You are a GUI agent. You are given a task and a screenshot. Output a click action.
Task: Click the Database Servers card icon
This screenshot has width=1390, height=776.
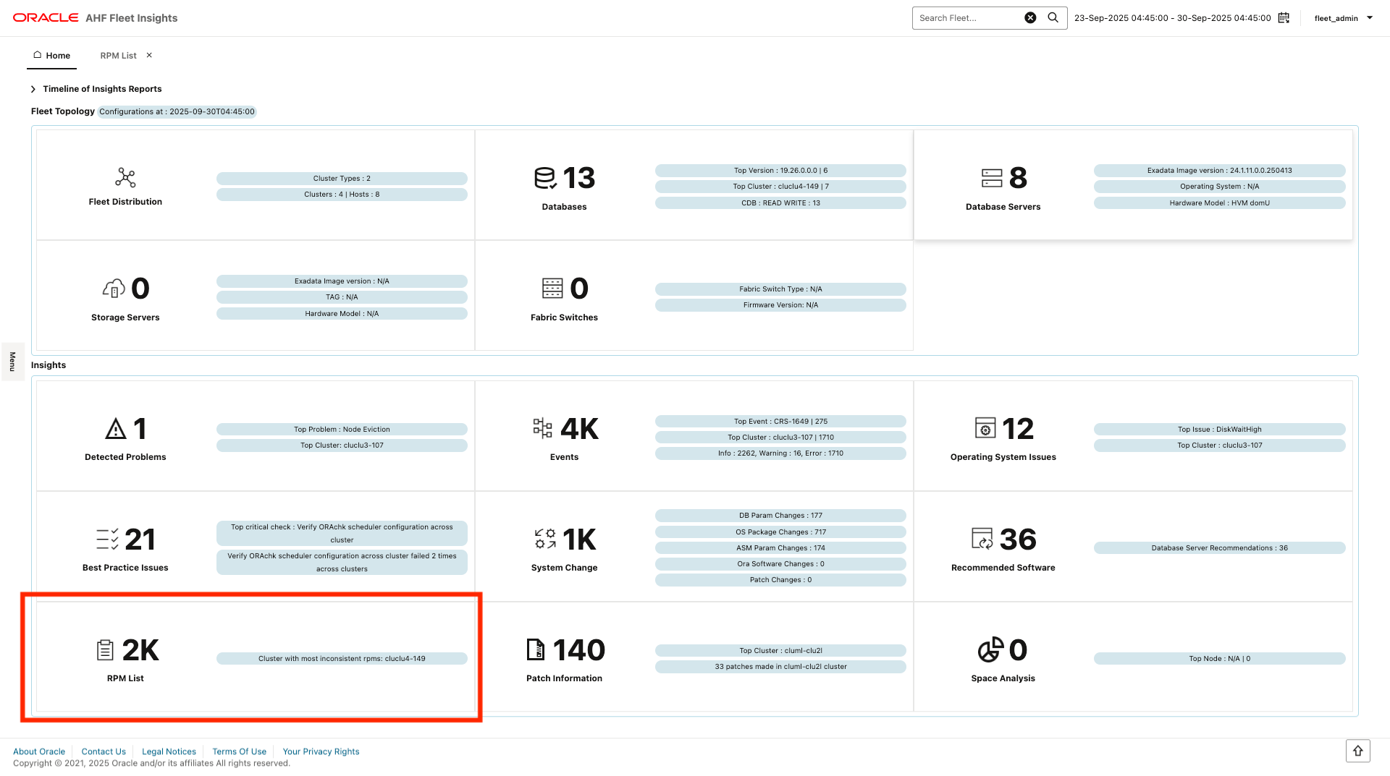(990, 179)
